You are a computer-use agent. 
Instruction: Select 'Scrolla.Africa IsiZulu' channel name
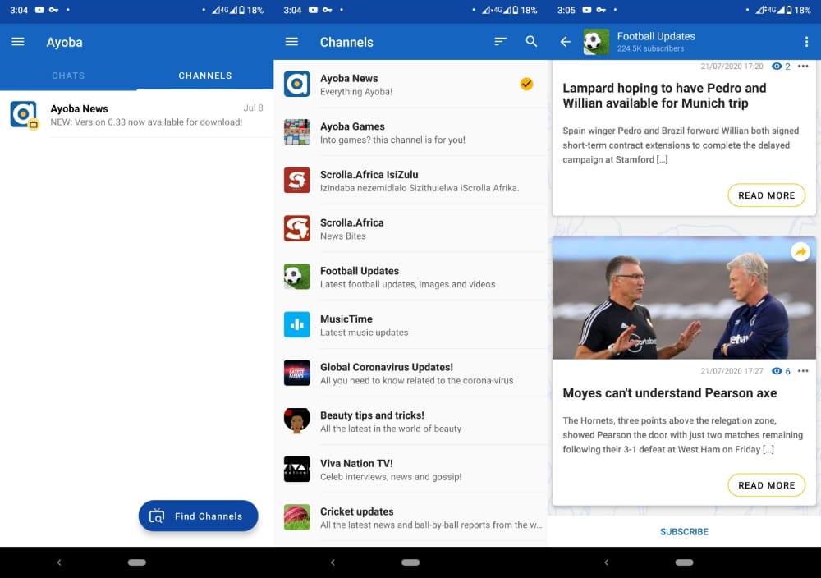coord(369,174)
